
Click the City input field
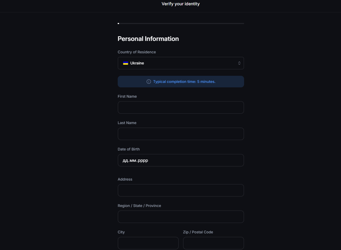pyautogui.click(x=148, y=243)
